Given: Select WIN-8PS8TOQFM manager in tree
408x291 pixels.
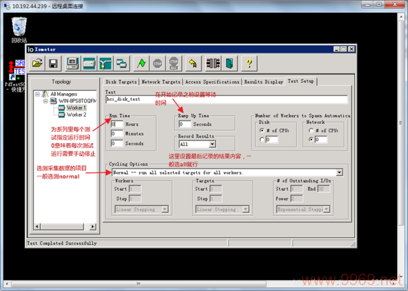Looking at the screenshot, I should click(x=77, y=101).
